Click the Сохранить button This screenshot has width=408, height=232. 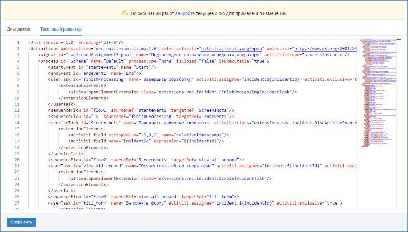point(21,222)
